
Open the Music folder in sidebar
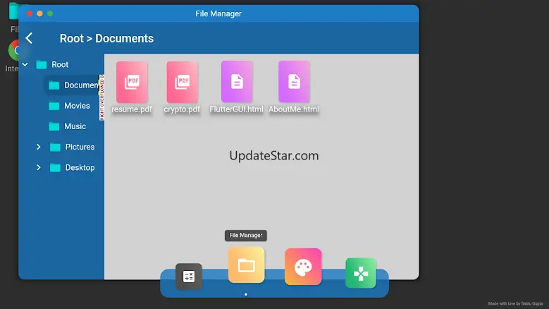[x=67, y=126]
